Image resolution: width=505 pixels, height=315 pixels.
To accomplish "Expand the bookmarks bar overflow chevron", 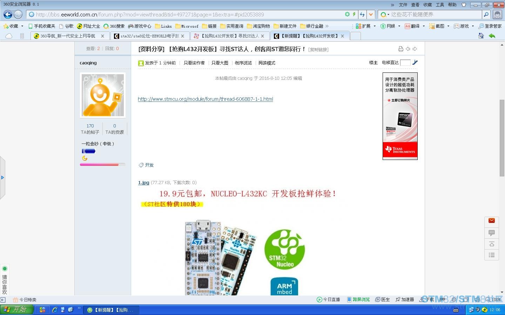I will pos(327,26).
